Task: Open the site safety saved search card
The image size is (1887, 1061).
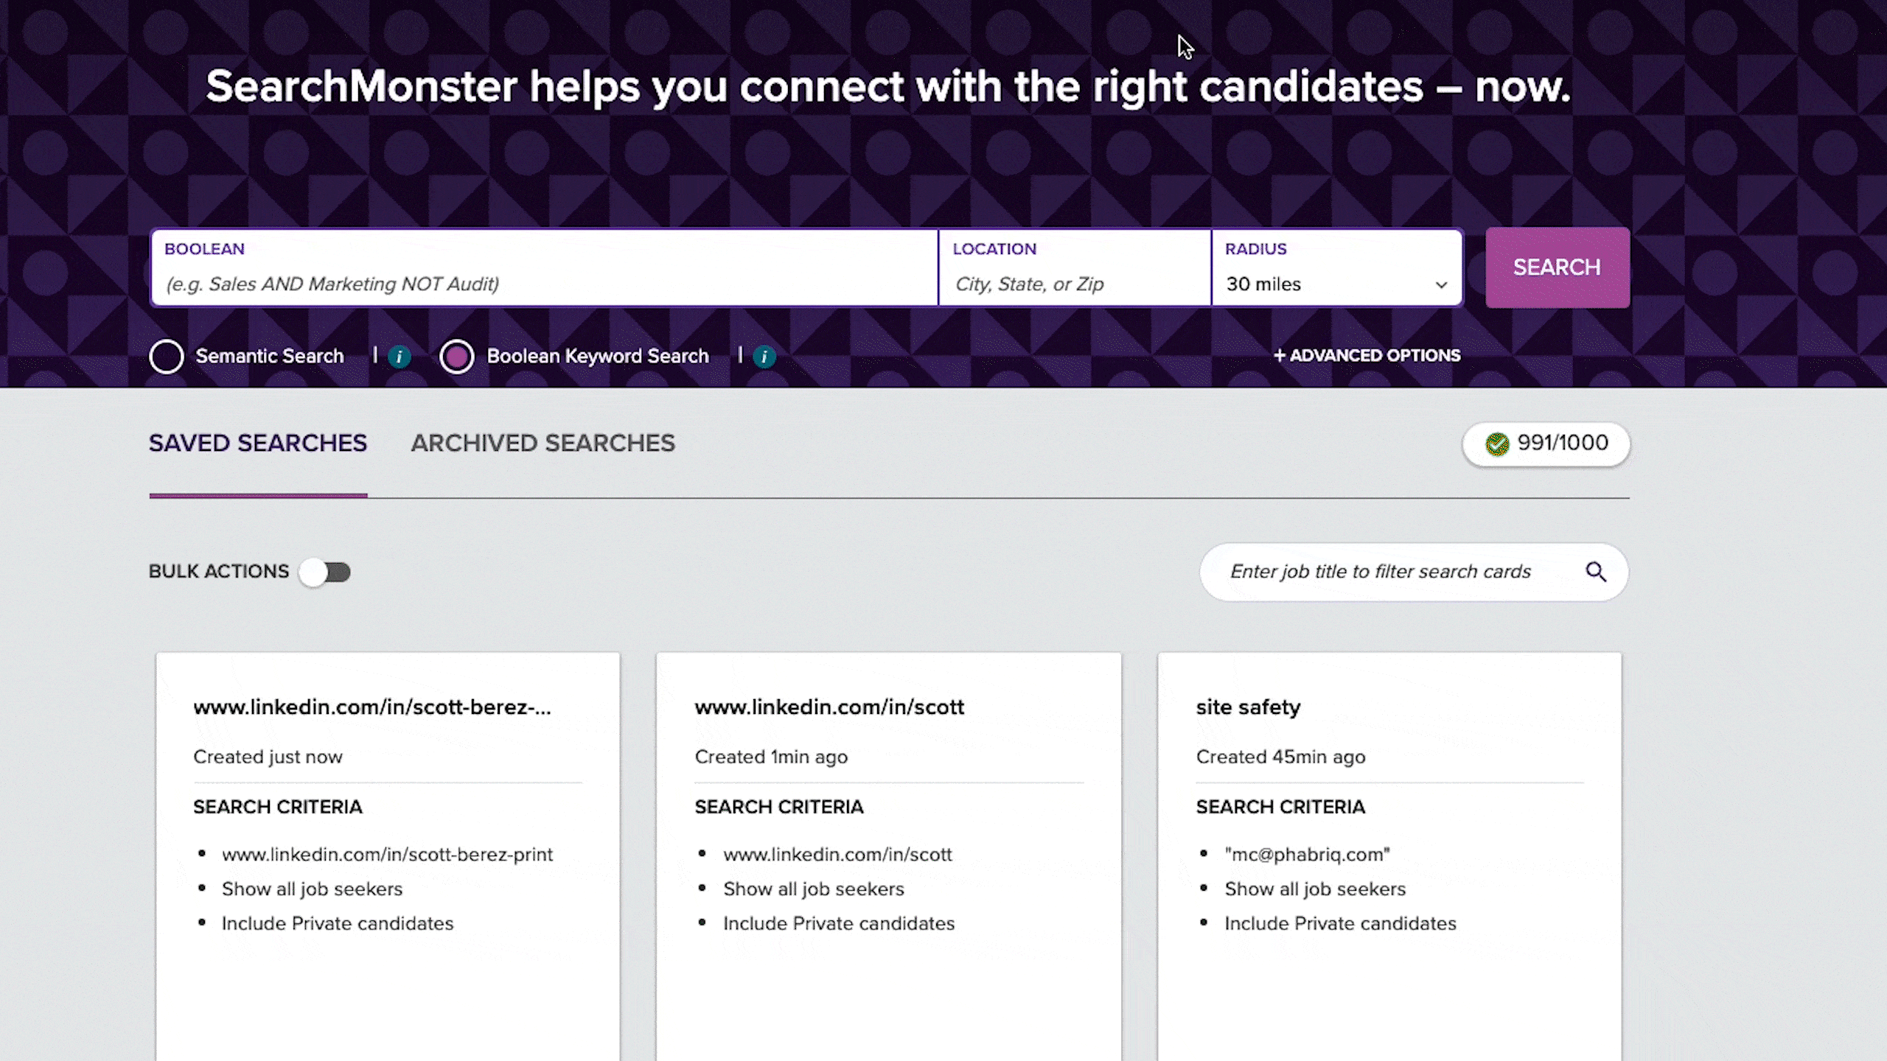Action: tap(1389, 856)
